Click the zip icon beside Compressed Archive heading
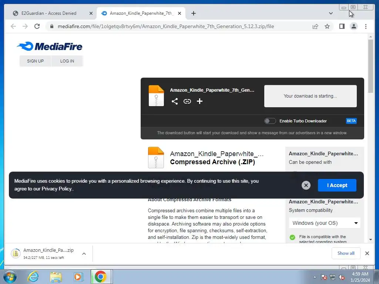 click(x=156, y=158)
